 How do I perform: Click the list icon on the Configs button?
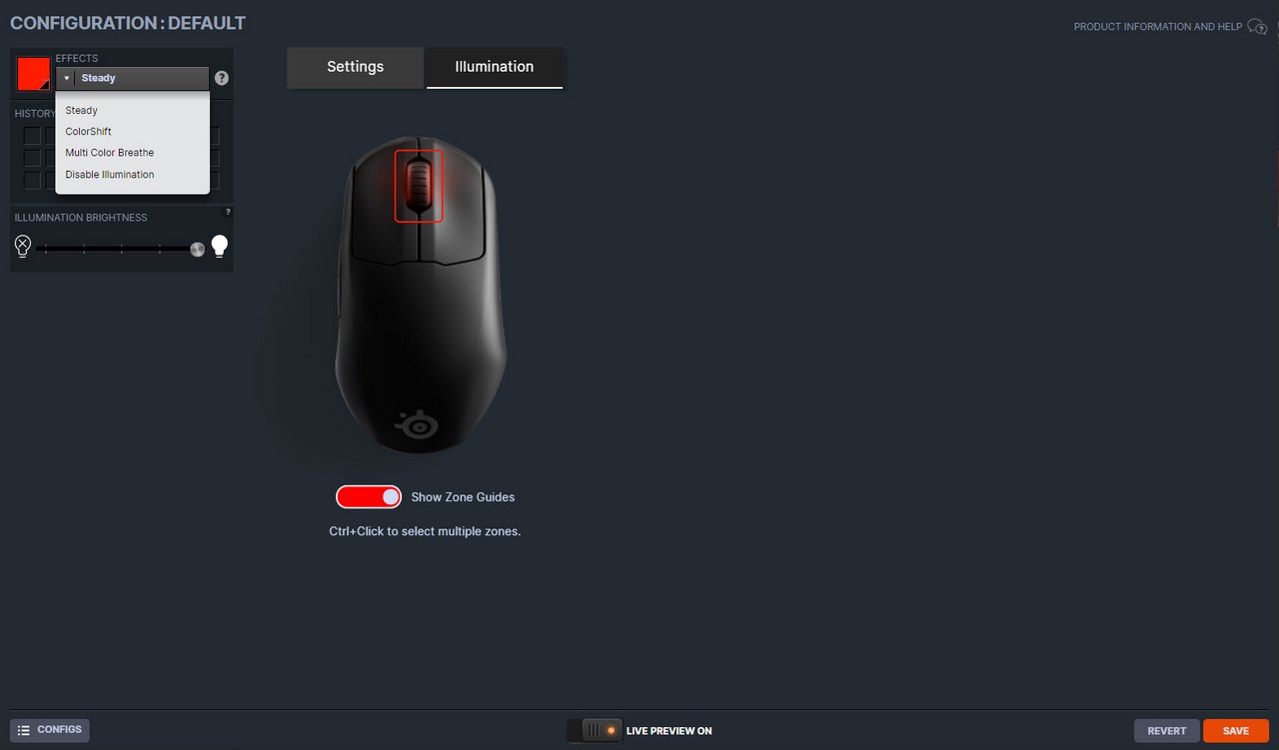pyautogui.click(x=24, y=730)
